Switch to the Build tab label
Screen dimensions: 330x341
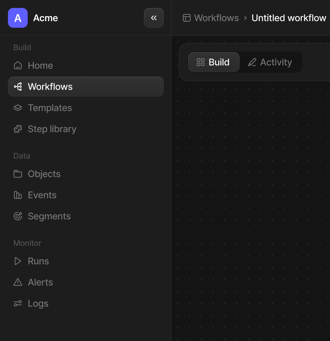(x=219, y=62)
